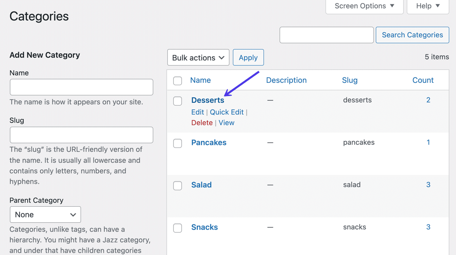Open the Desserts category
456x255 pixels.
[208, 100]
